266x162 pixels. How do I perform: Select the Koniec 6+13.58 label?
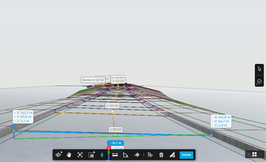(x=93, y=80)
